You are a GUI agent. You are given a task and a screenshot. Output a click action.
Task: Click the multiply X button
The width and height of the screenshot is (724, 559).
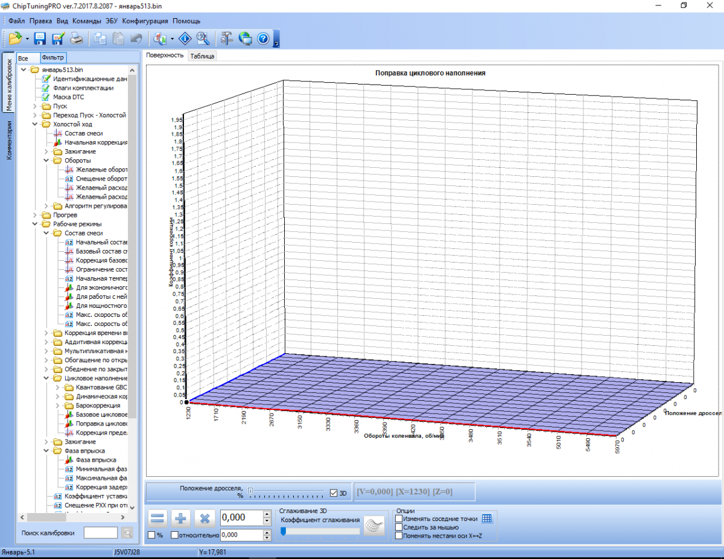pos(205,518)
